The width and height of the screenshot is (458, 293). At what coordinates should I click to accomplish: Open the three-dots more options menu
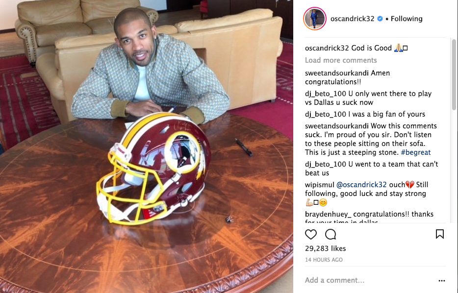(x=442, y=280)
